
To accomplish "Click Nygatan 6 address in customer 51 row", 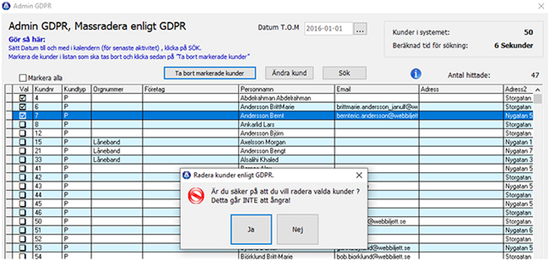I will point(519,230).
